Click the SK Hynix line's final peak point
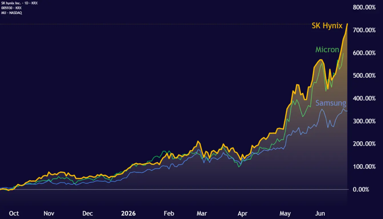The height and width of the screenshot is (219, 383). click(347, 24)
